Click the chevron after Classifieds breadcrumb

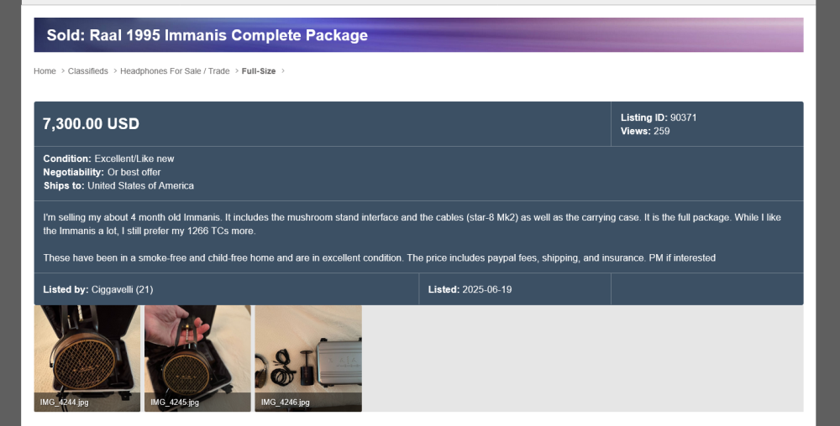115,71
